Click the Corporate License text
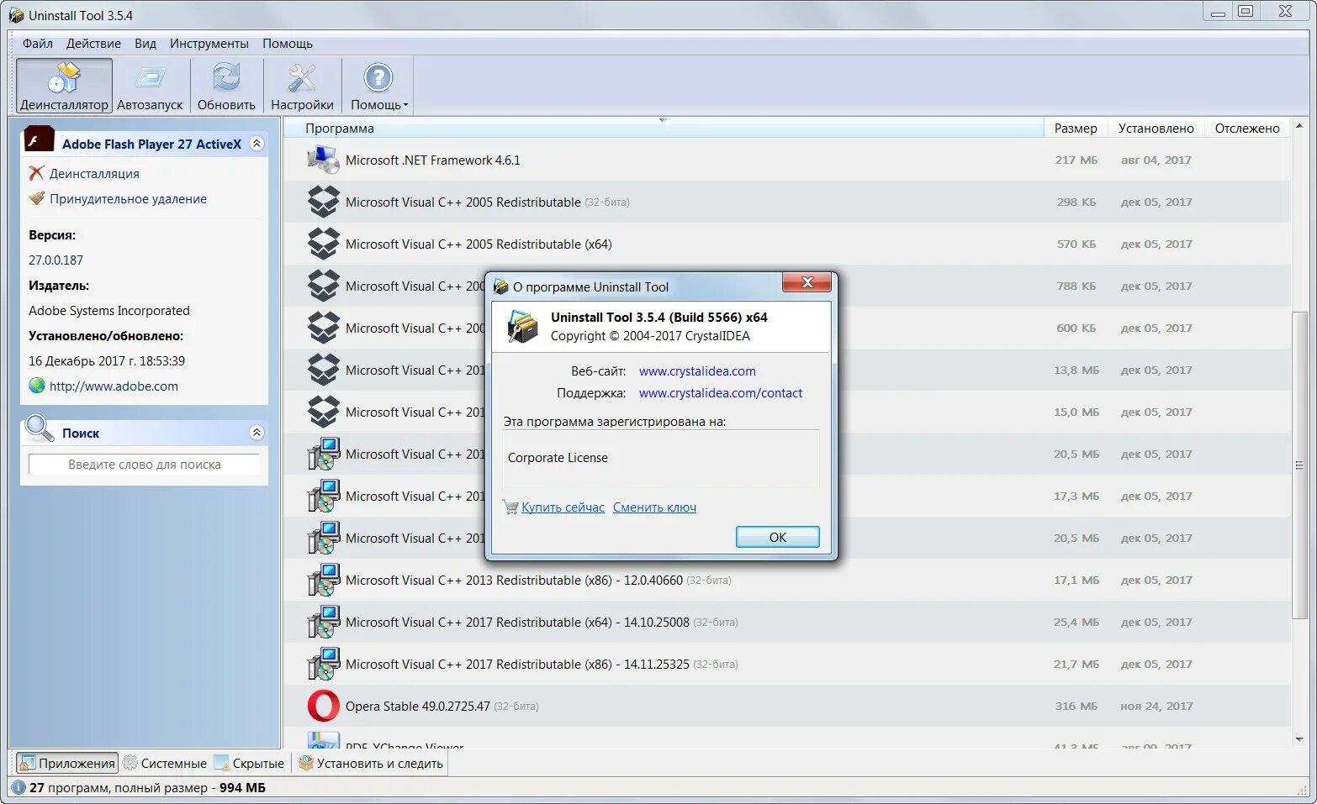 click(558, 458)
